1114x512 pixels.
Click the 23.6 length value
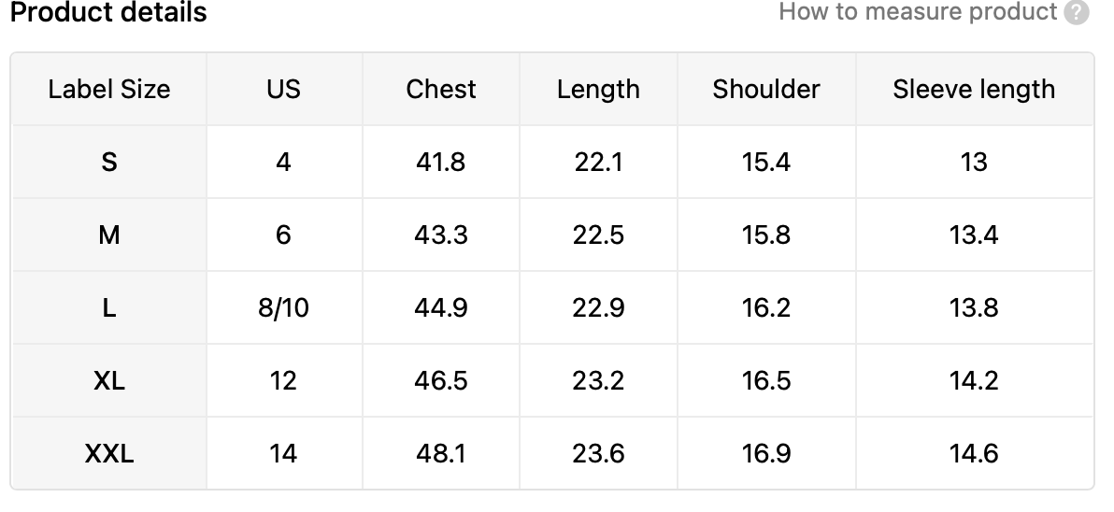click(x=598, y=454)
